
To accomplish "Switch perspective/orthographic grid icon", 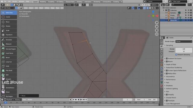I will click(x=157, y=34).
